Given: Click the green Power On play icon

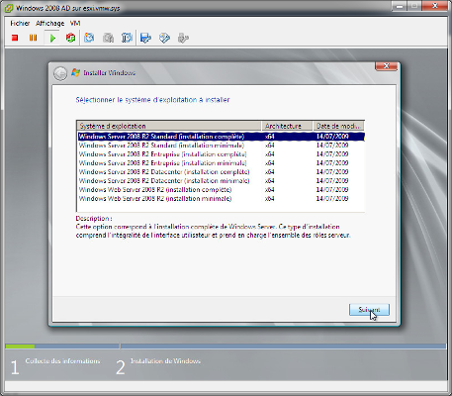Looking at the screenshot, I should (52, 38).
